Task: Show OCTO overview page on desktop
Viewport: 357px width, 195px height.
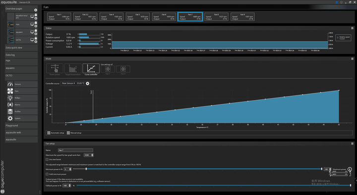Action: coord(32,40)
